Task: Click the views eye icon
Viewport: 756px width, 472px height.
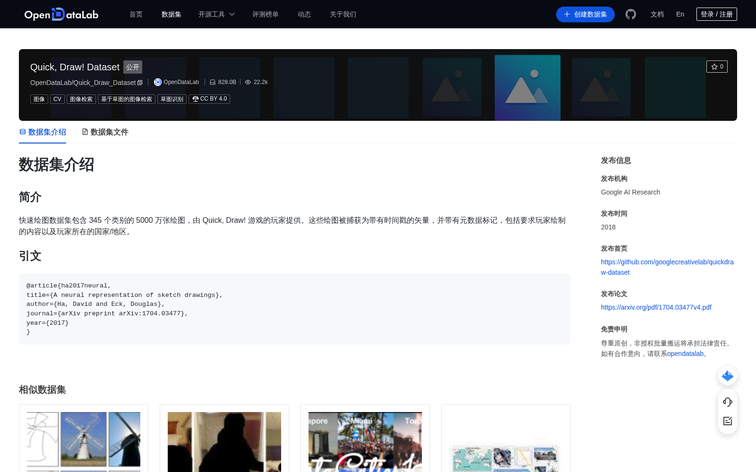Action: click(248, 82)
